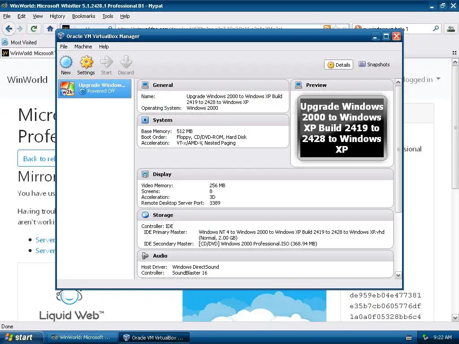The width and height of the screenshot is (459, 344).
Task: Click the General section monitor icon
Action: pyautogui.click(x=145, y=85)
